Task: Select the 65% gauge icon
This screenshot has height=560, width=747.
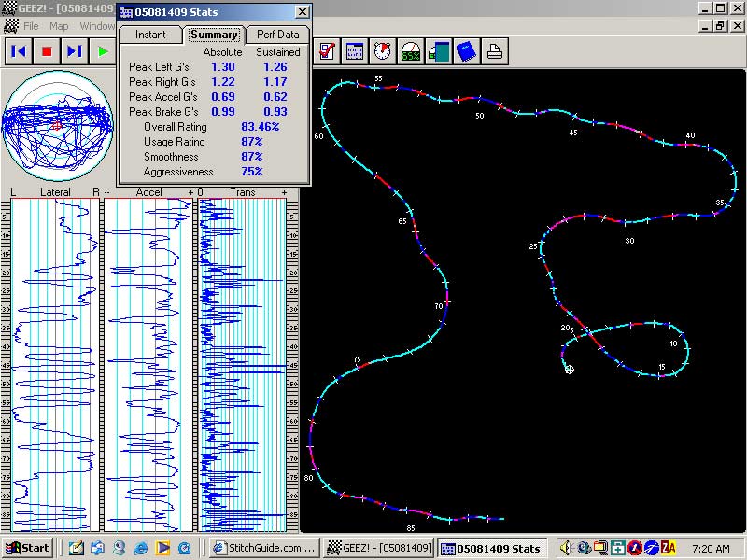Action: click(411, 51)
